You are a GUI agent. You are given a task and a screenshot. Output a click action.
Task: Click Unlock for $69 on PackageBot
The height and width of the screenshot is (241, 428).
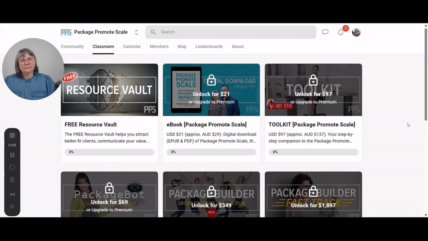110,202
